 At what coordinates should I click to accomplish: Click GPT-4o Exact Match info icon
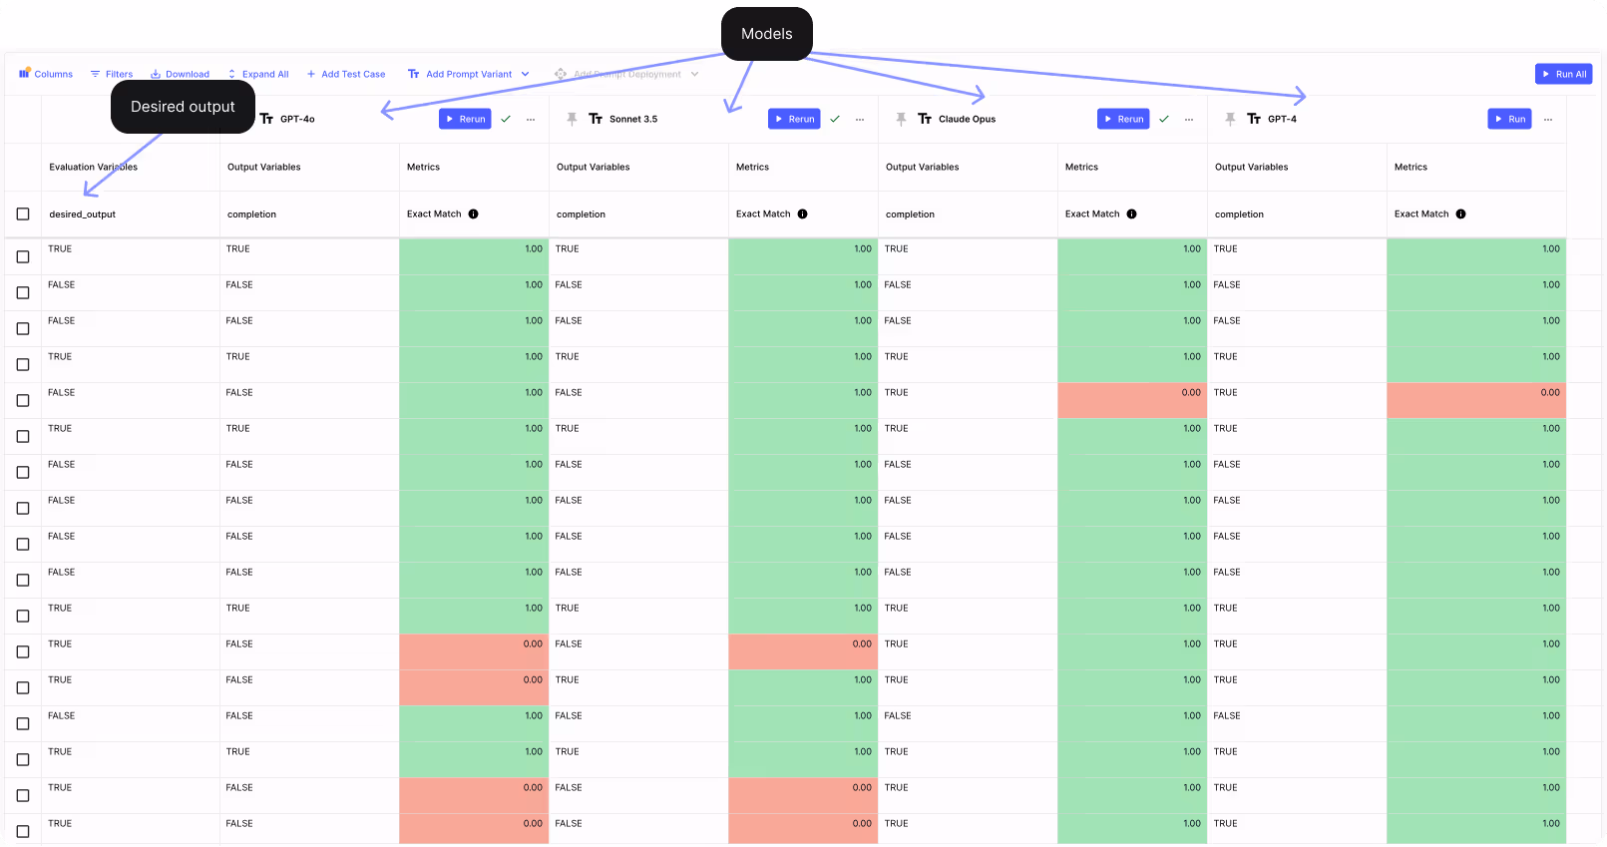point(474,213)
